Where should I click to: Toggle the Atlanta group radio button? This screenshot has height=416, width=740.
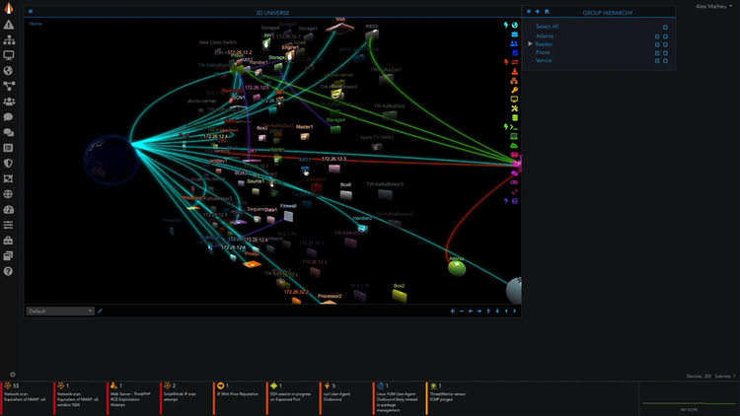coord(665,35)
